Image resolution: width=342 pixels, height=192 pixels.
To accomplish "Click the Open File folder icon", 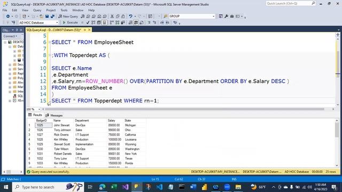I will pyautogui.click(x=41, y=17).
